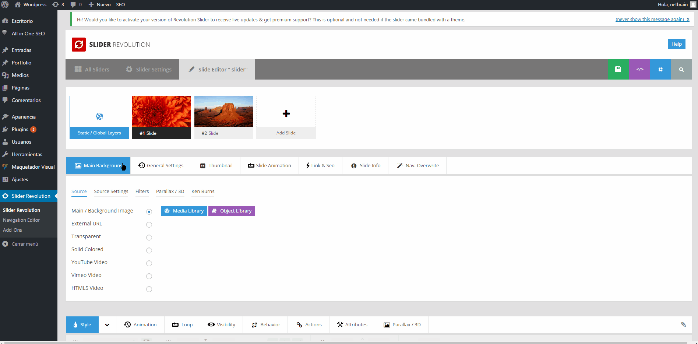Click the plus icon to add a slide
The height and width of the screenshot is (344, 698).
(286, 113)
